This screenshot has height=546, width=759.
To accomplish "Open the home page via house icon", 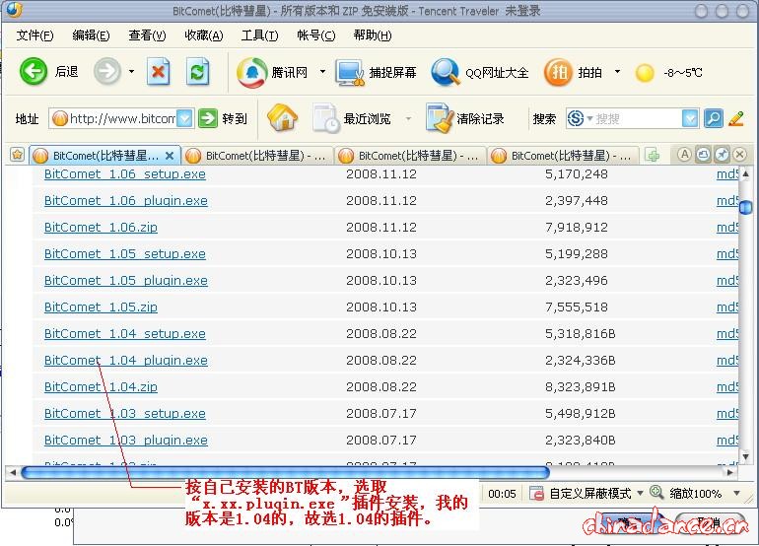I will tap(282, 118).
